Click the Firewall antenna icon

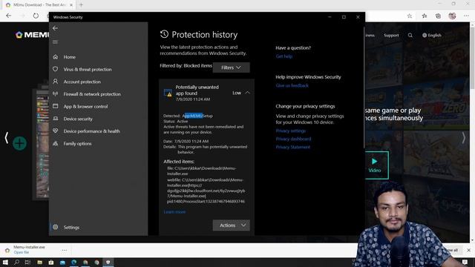point(56,94)
